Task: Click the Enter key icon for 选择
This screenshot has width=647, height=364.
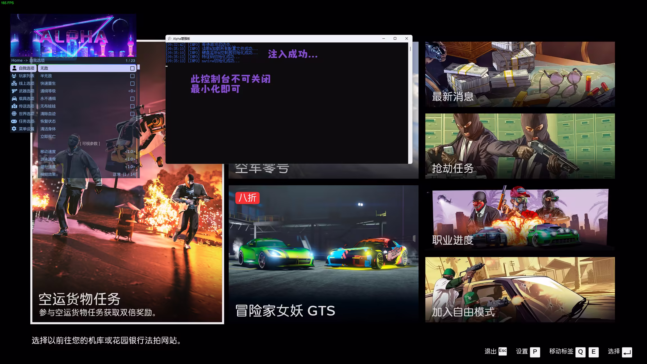Action: point(627,352)
